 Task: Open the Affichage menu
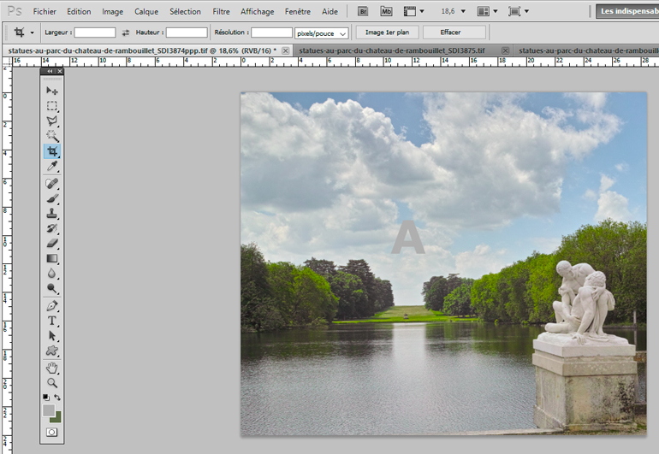pyautogui.click(x=258, y=12)
